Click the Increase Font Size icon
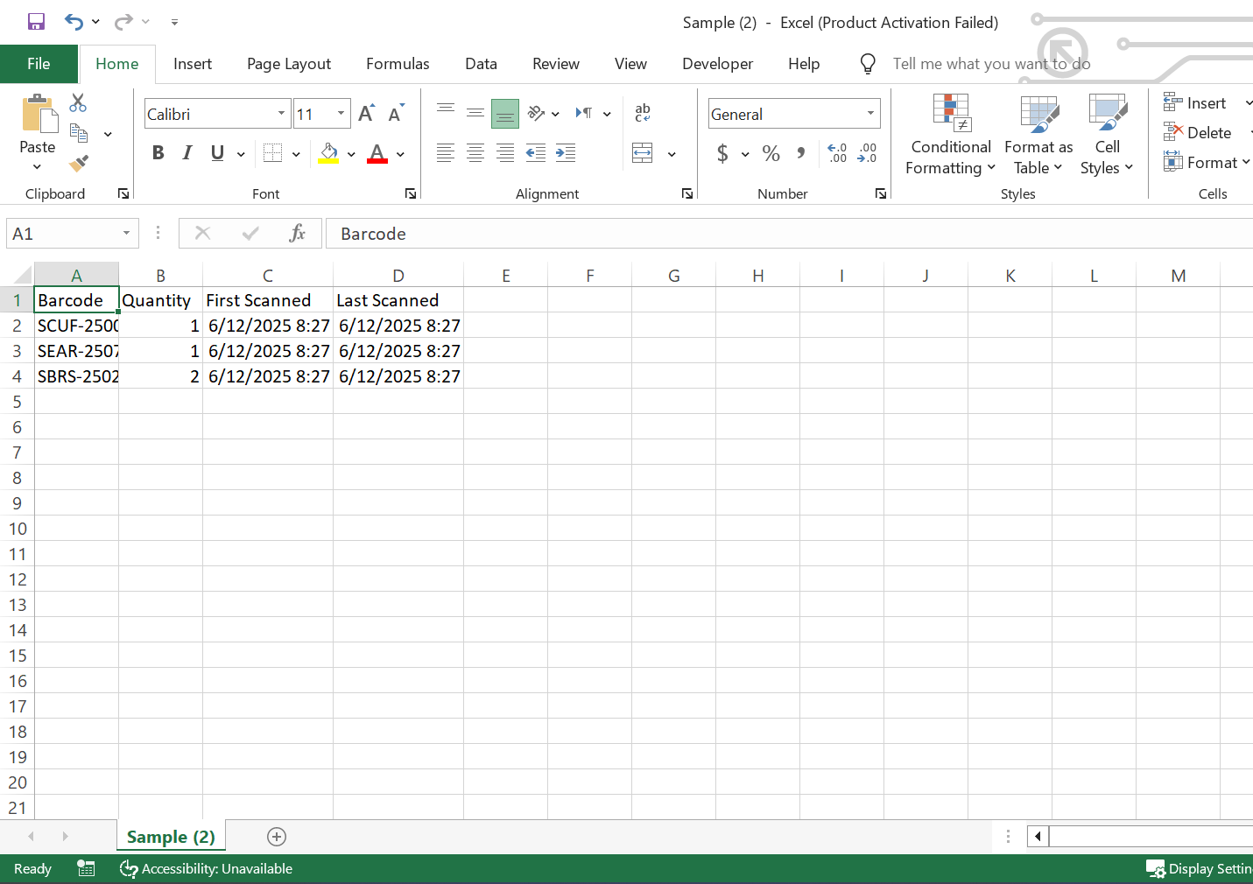 (x=366, y=114)
